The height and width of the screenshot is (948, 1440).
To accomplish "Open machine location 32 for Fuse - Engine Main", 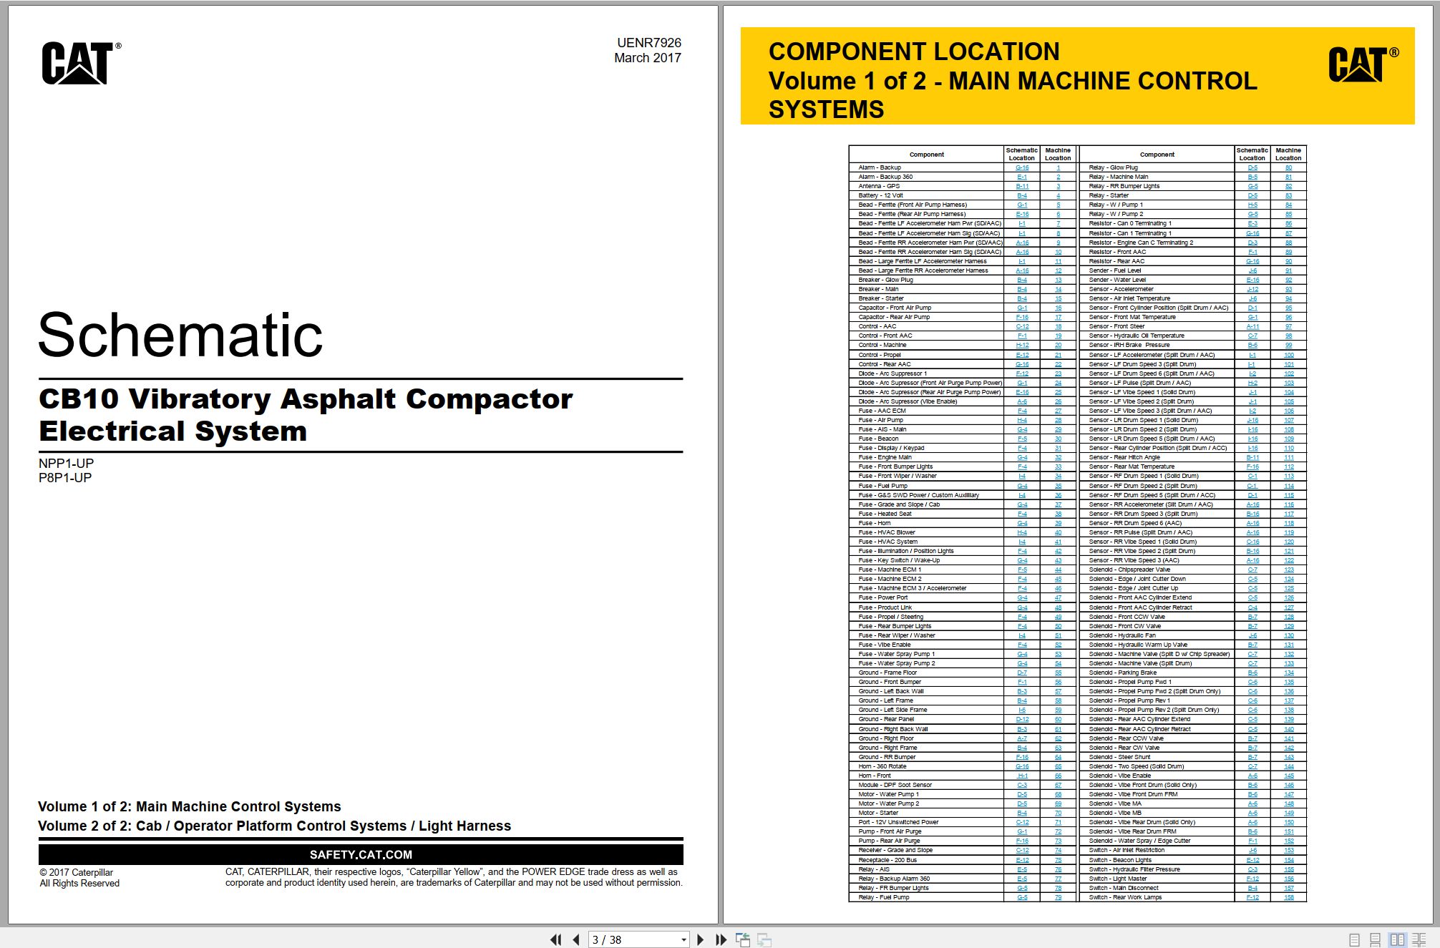I will tap(1058, 457).
